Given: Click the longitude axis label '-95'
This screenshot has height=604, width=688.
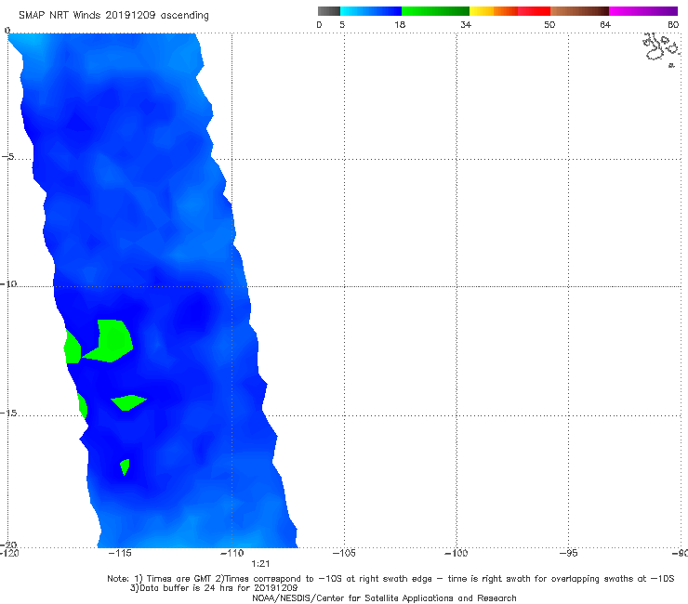Looking at the screenshot, I should click(x=569, y=553).
